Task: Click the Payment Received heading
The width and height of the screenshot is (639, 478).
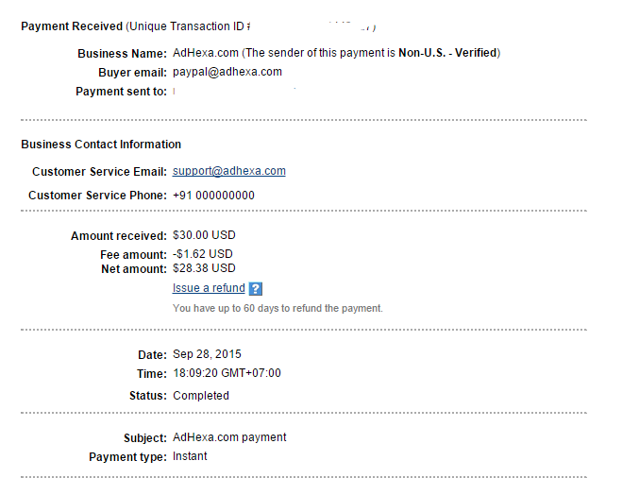Action: (72, 26)
